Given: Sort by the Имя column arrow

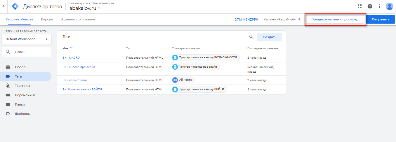Looking at the screenshot, I should pos(71,48).
